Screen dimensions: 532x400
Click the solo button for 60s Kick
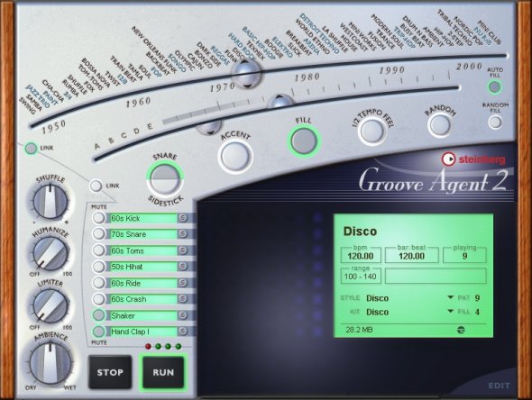pos(183,218)
